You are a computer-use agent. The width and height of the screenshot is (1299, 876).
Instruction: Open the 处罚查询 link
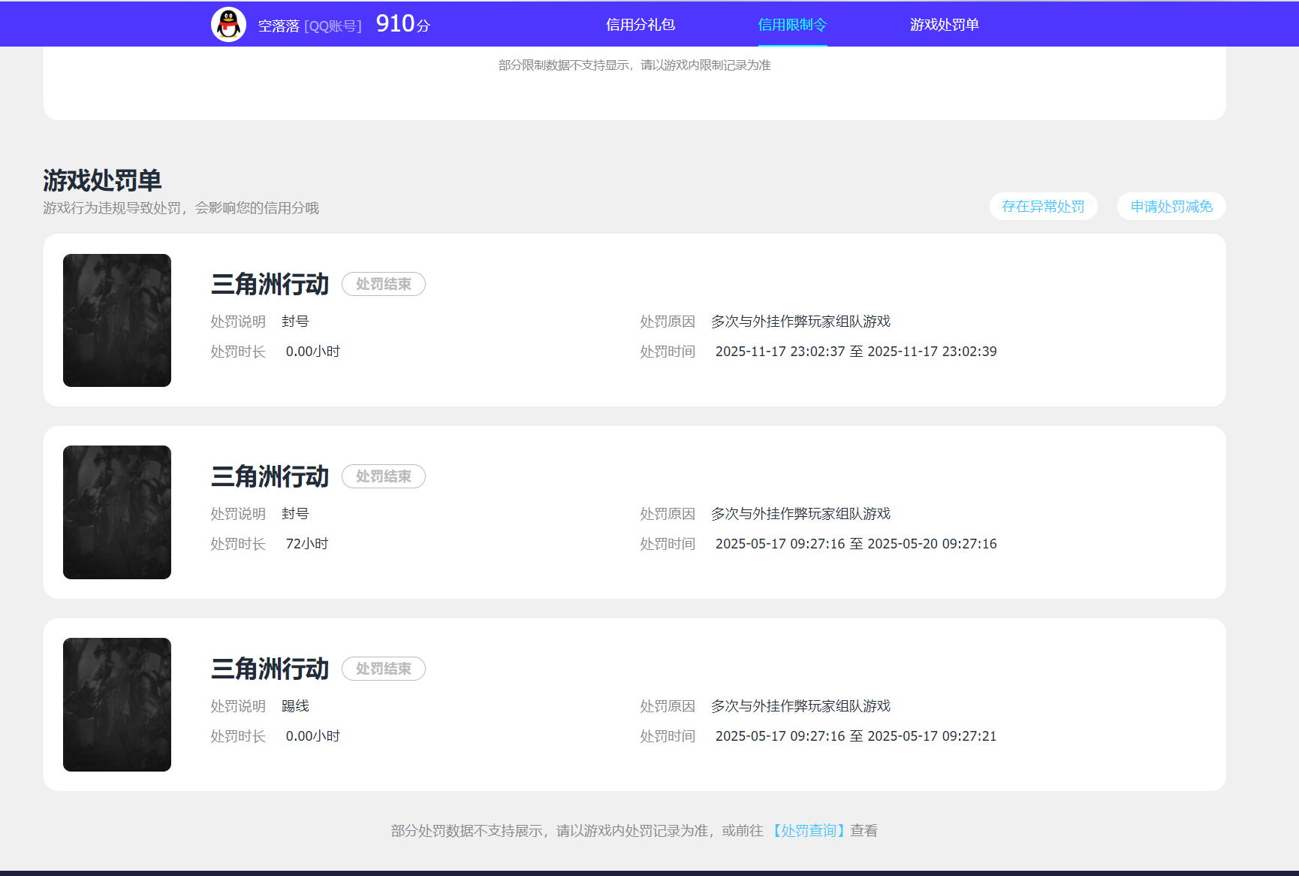tap(809, 831)
